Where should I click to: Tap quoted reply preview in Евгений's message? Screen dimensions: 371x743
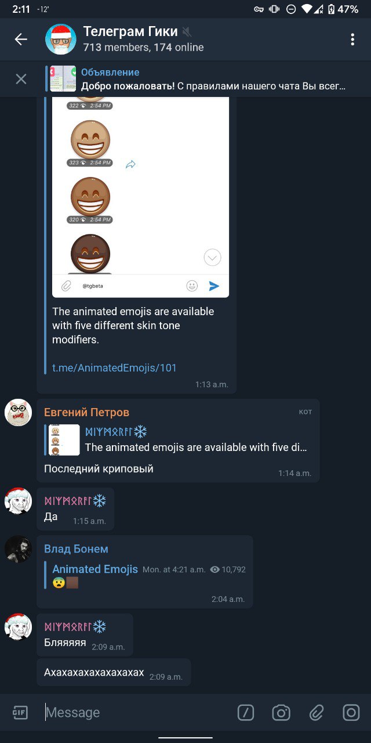(177, 439)
